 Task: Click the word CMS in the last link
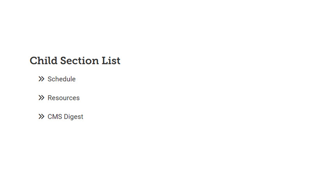coord(55,117)
